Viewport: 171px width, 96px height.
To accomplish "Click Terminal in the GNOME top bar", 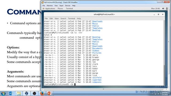I will point(69,9).
